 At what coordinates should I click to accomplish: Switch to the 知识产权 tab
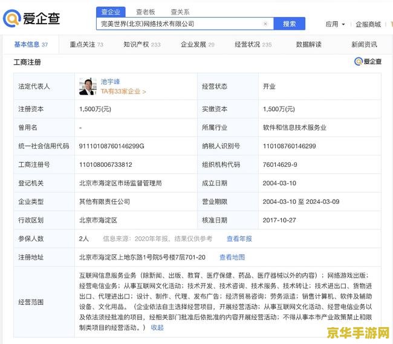tap(142, 45)
